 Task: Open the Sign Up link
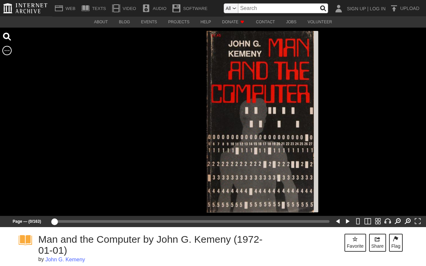pos(356,9)
